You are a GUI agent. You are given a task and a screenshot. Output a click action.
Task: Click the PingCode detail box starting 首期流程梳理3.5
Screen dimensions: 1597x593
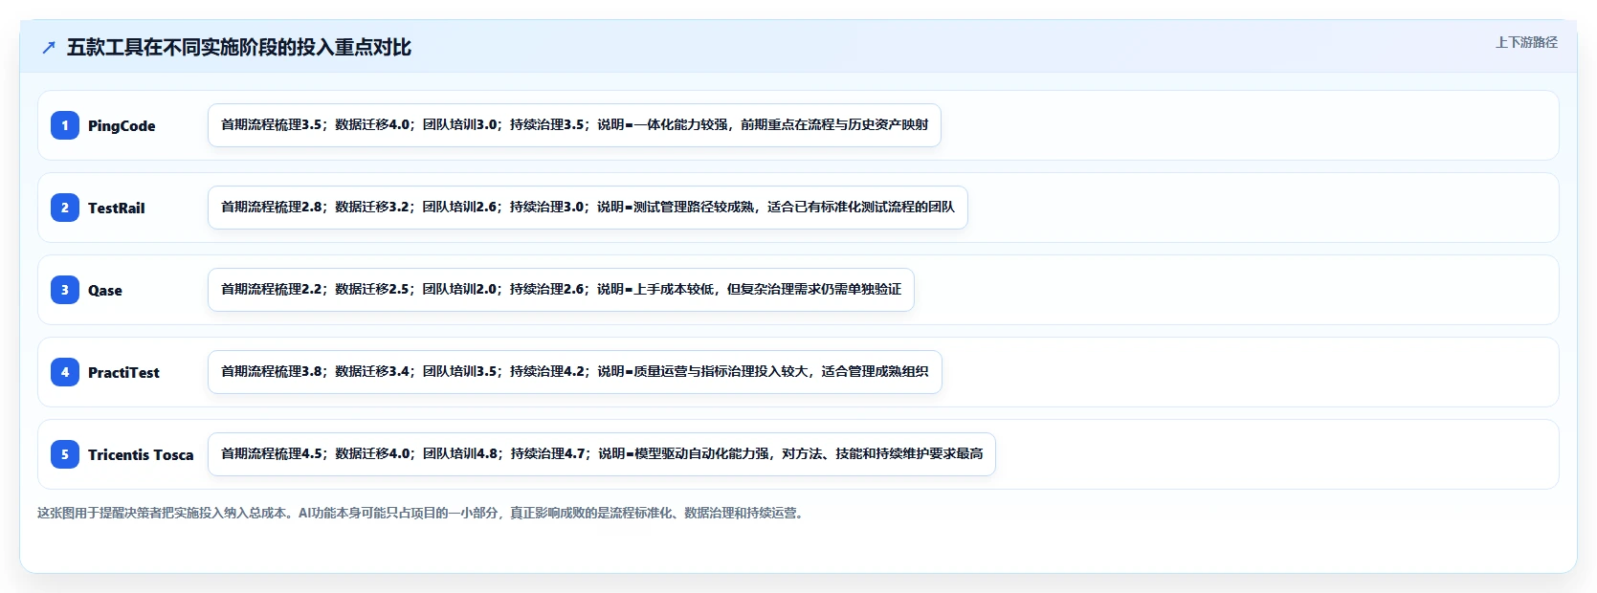574,125
